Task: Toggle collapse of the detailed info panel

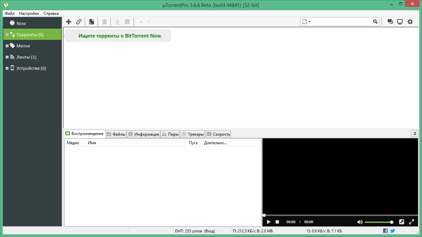Action: coord(415,134)
